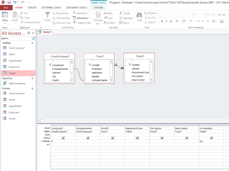Click the Undo arrow icon
This screenshot has height=171, width=229.
pos(15,2)
